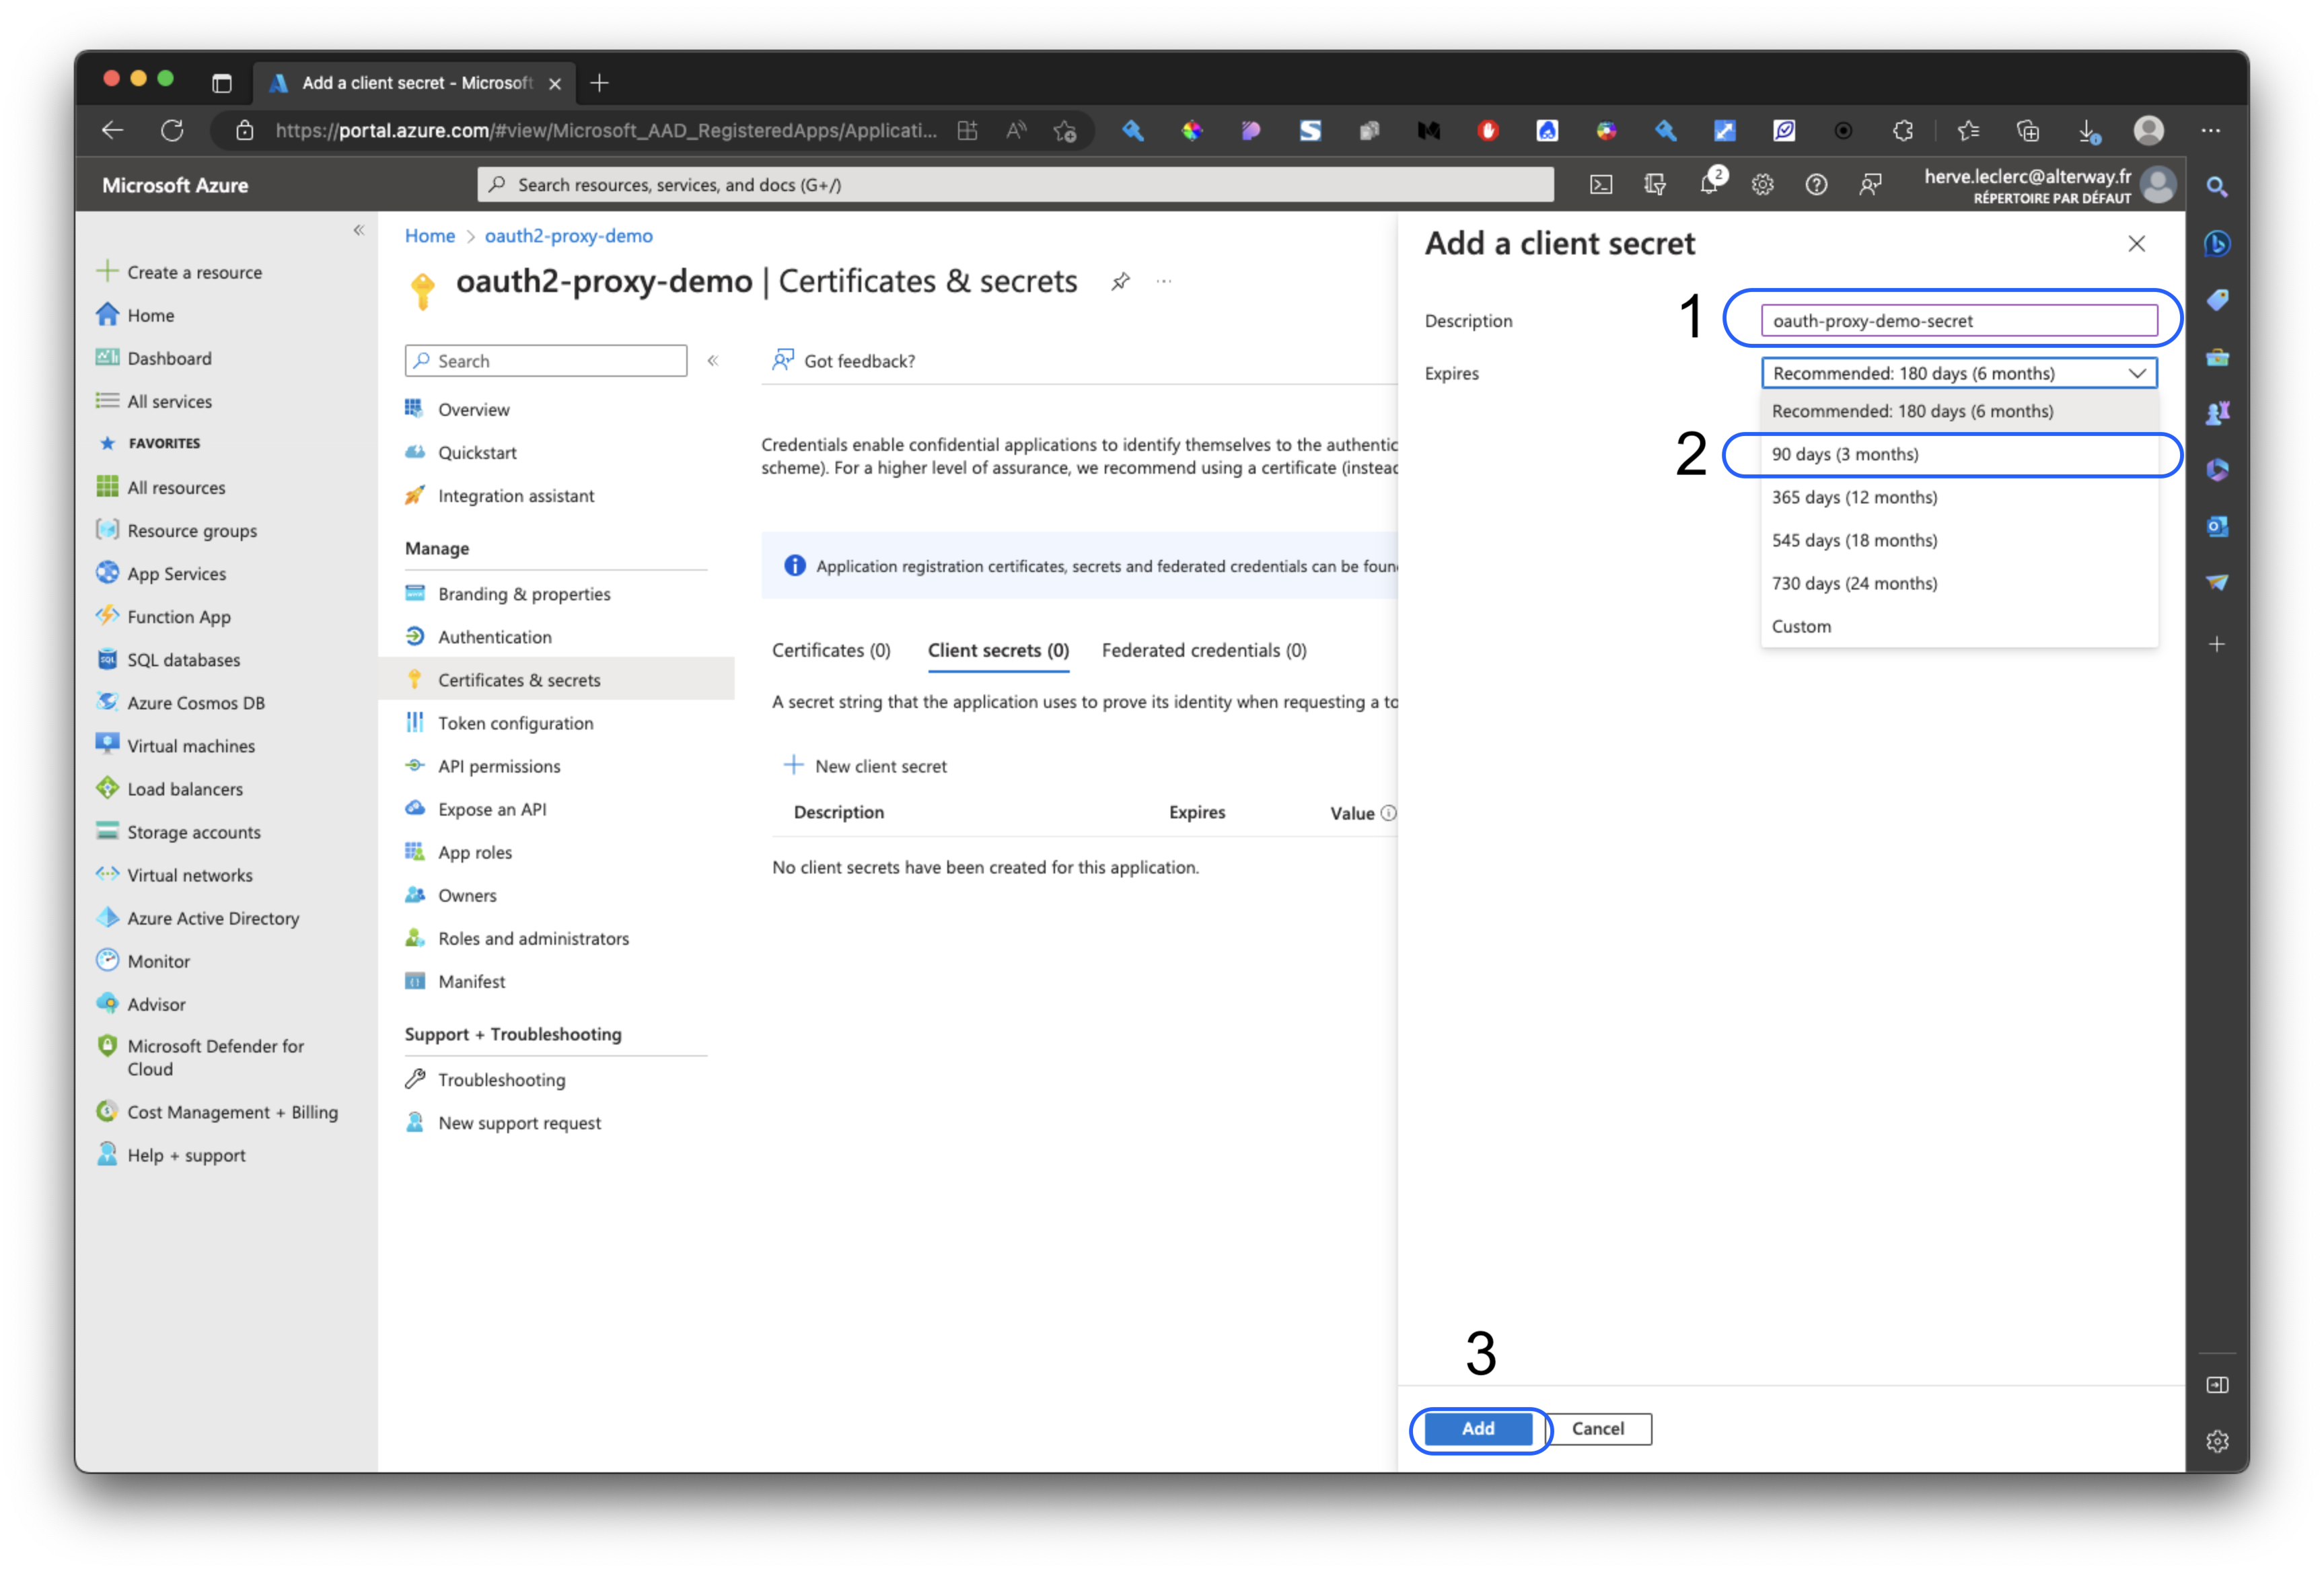Click the Value column info icon

(x=1388, y=813)
